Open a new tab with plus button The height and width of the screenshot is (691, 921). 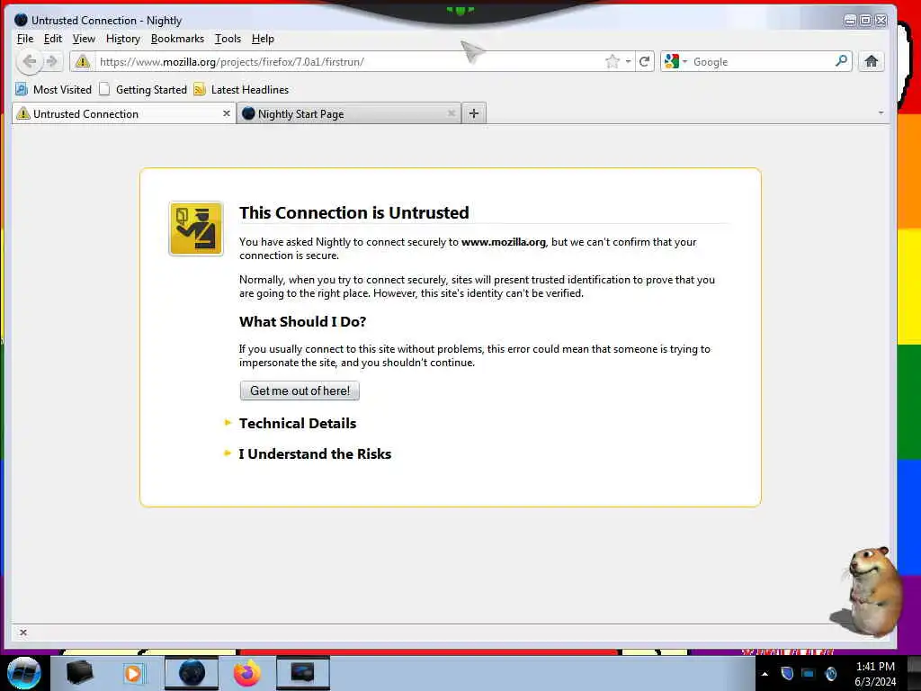pyautogui.click(x=474, y=113)
